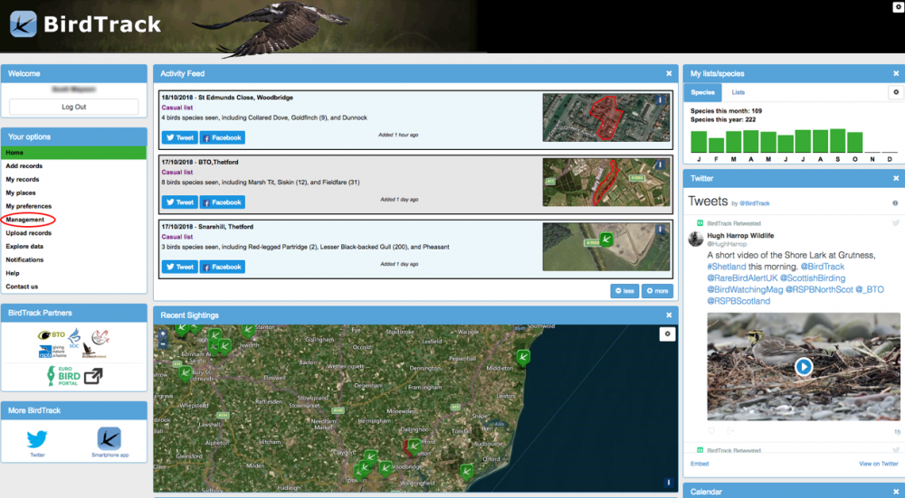Click the September bar in species chart
Screen dimensions: 905x498
tap(839, 141)
